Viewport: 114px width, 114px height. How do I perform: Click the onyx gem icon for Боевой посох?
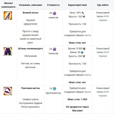54,13
